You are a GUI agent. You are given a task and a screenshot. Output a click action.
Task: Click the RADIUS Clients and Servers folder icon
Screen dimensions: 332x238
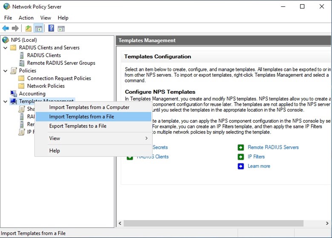tap(13, 47)
